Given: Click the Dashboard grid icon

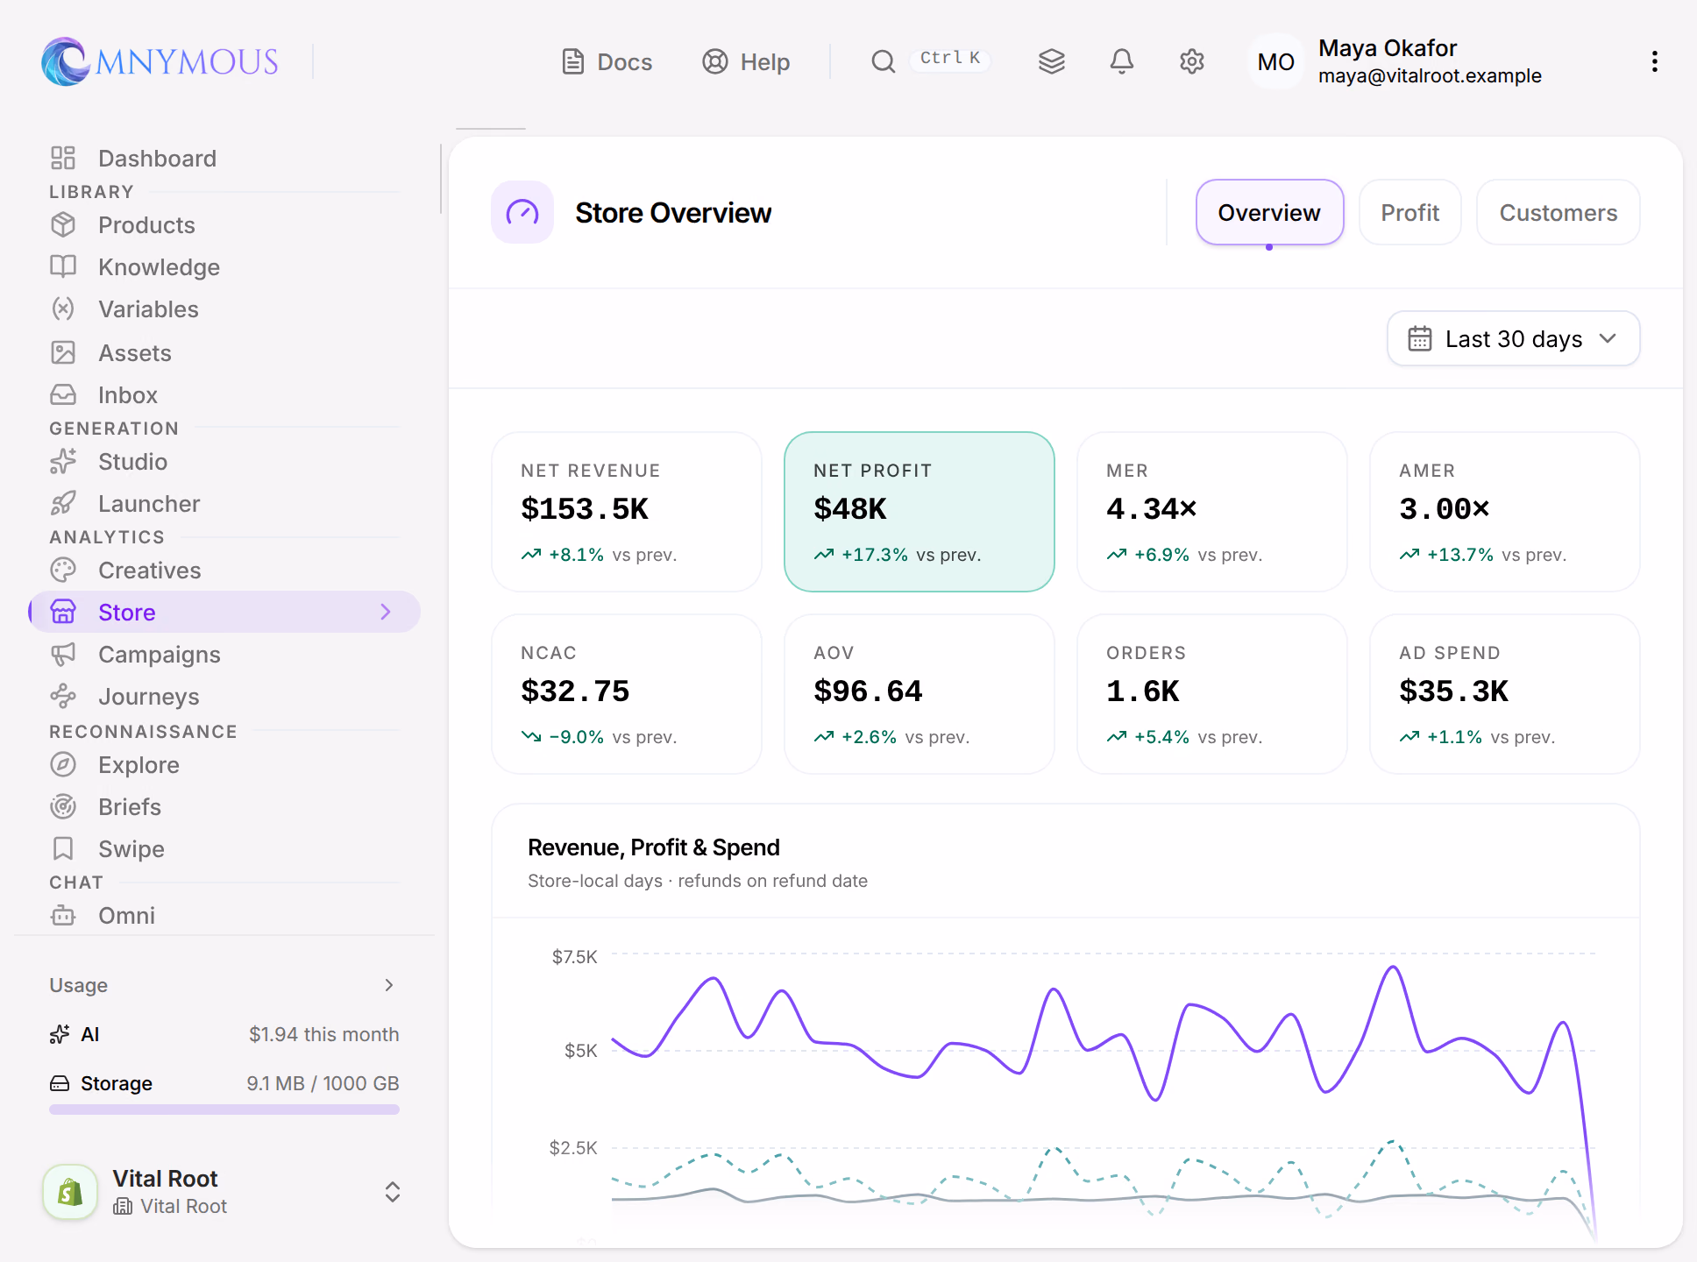Looking at the screenshot, I should pos(63,158).
